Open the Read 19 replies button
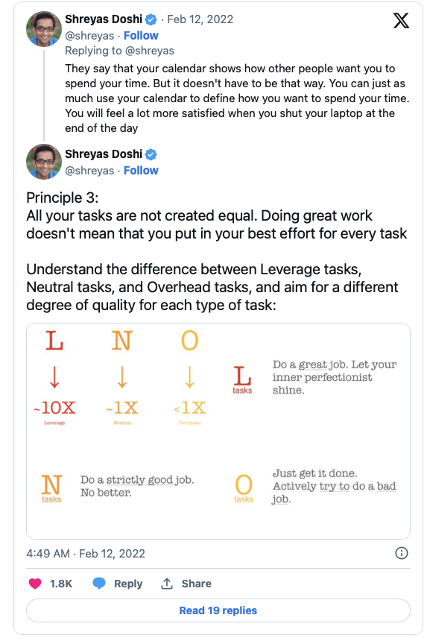Image resolution: width=427 pixels, height=641 pixels. click(218, 610)
